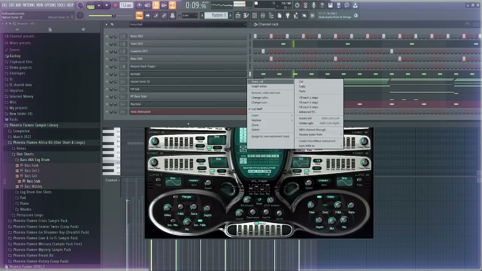Click the microphone recording icon
Viewport: 482px width, 271px height.
click(314, 5)
